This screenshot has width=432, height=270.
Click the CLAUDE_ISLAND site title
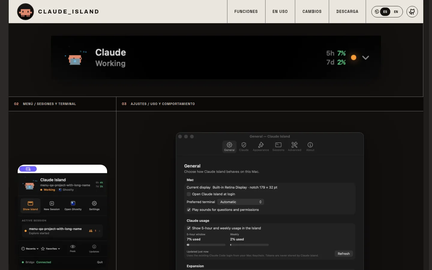[x=69, y=12]
